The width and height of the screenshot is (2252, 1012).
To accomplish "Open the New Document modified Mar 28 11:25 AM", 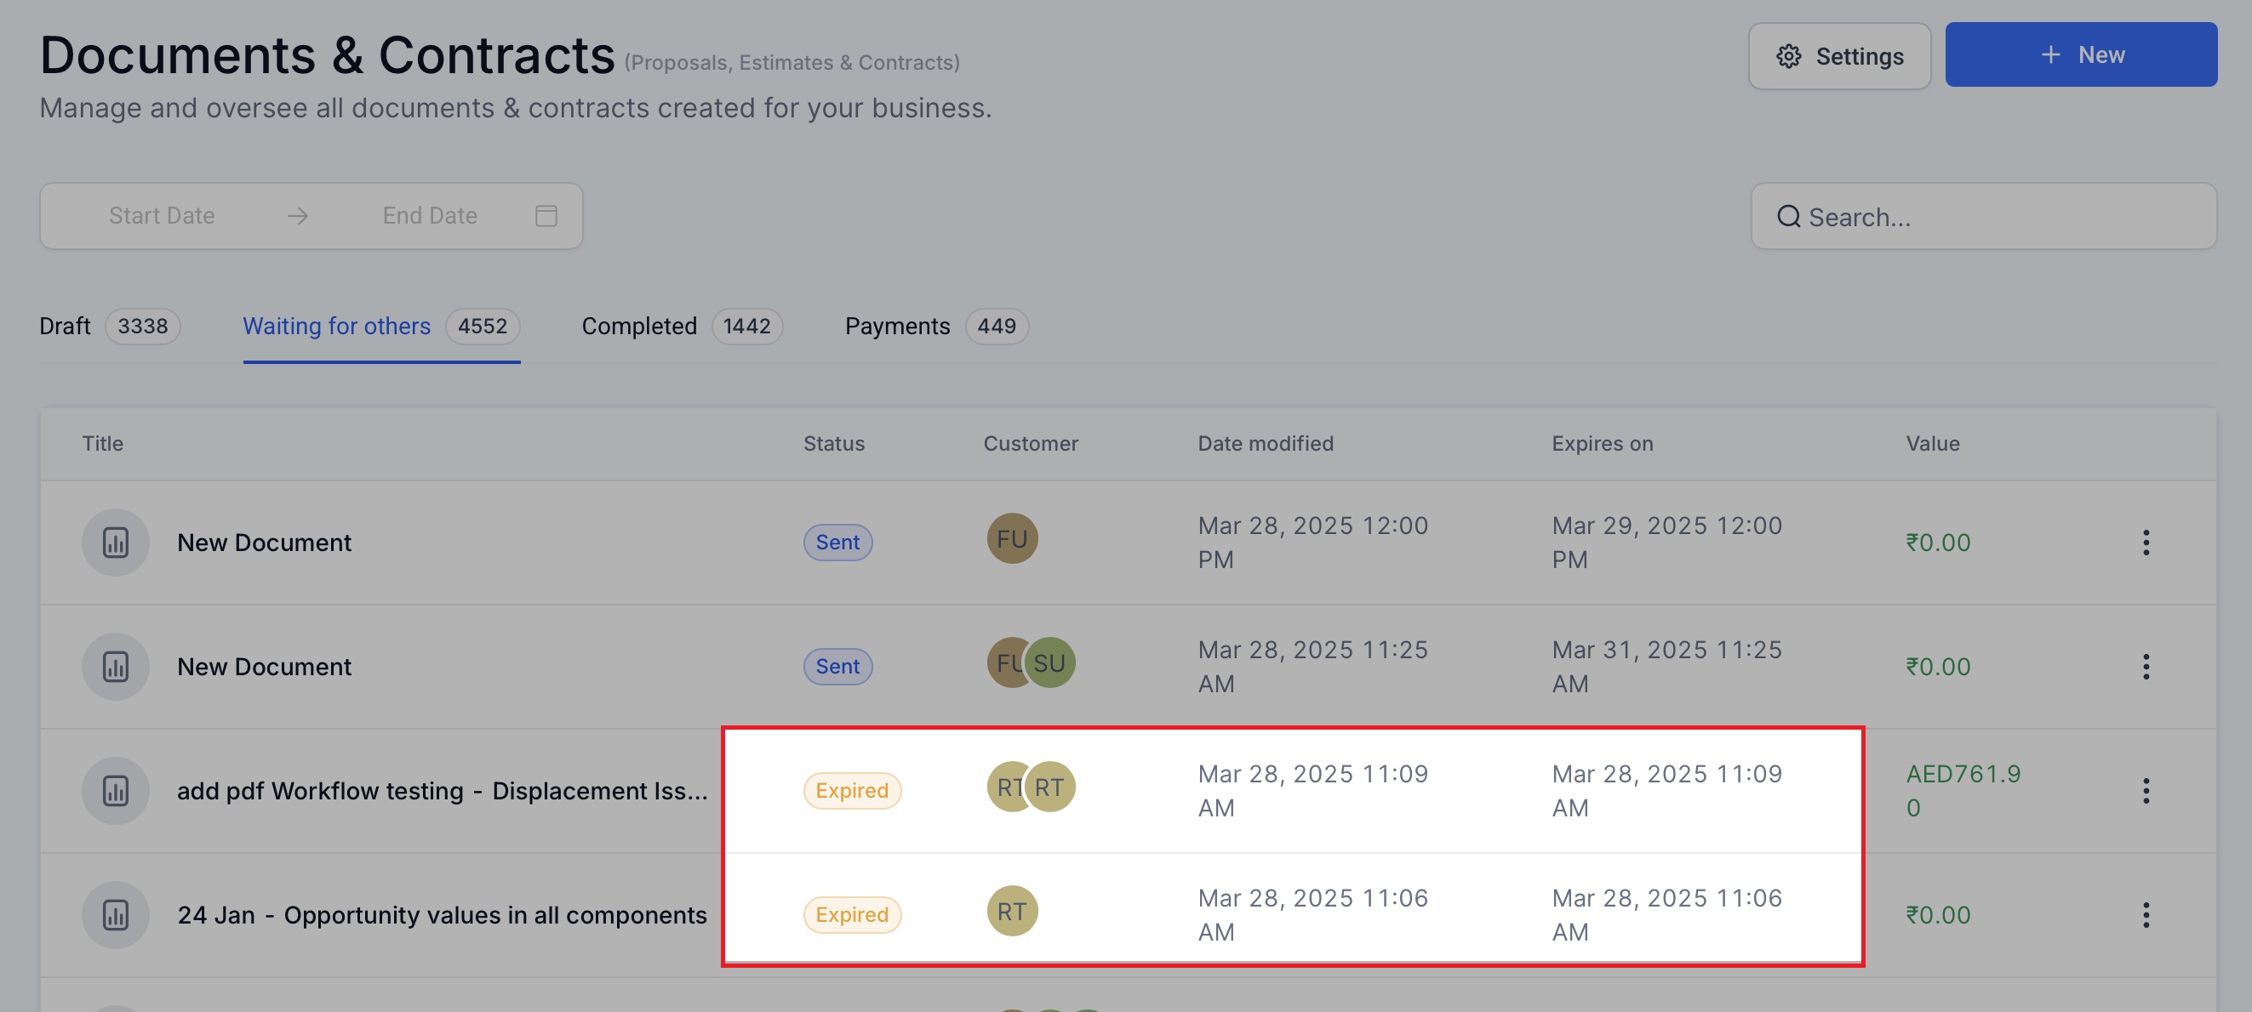I will click(264, 666).
